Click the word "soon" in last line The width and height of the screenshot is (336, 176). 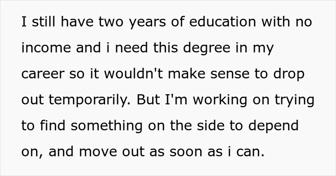[186, 152]
